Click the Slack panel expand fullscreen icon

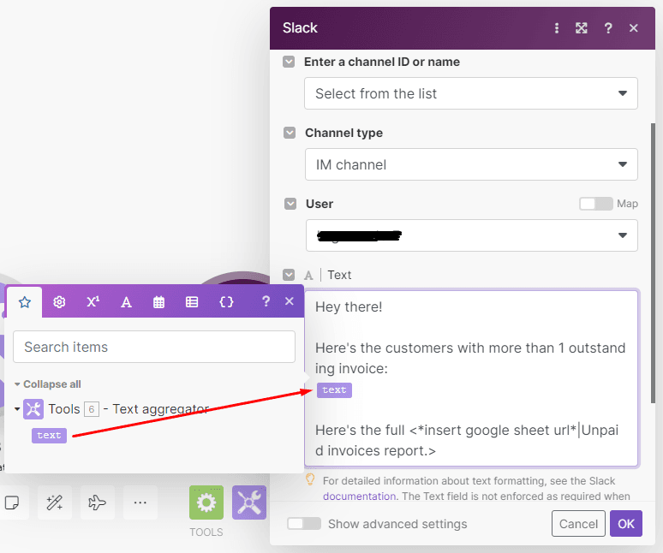(582, 28)
